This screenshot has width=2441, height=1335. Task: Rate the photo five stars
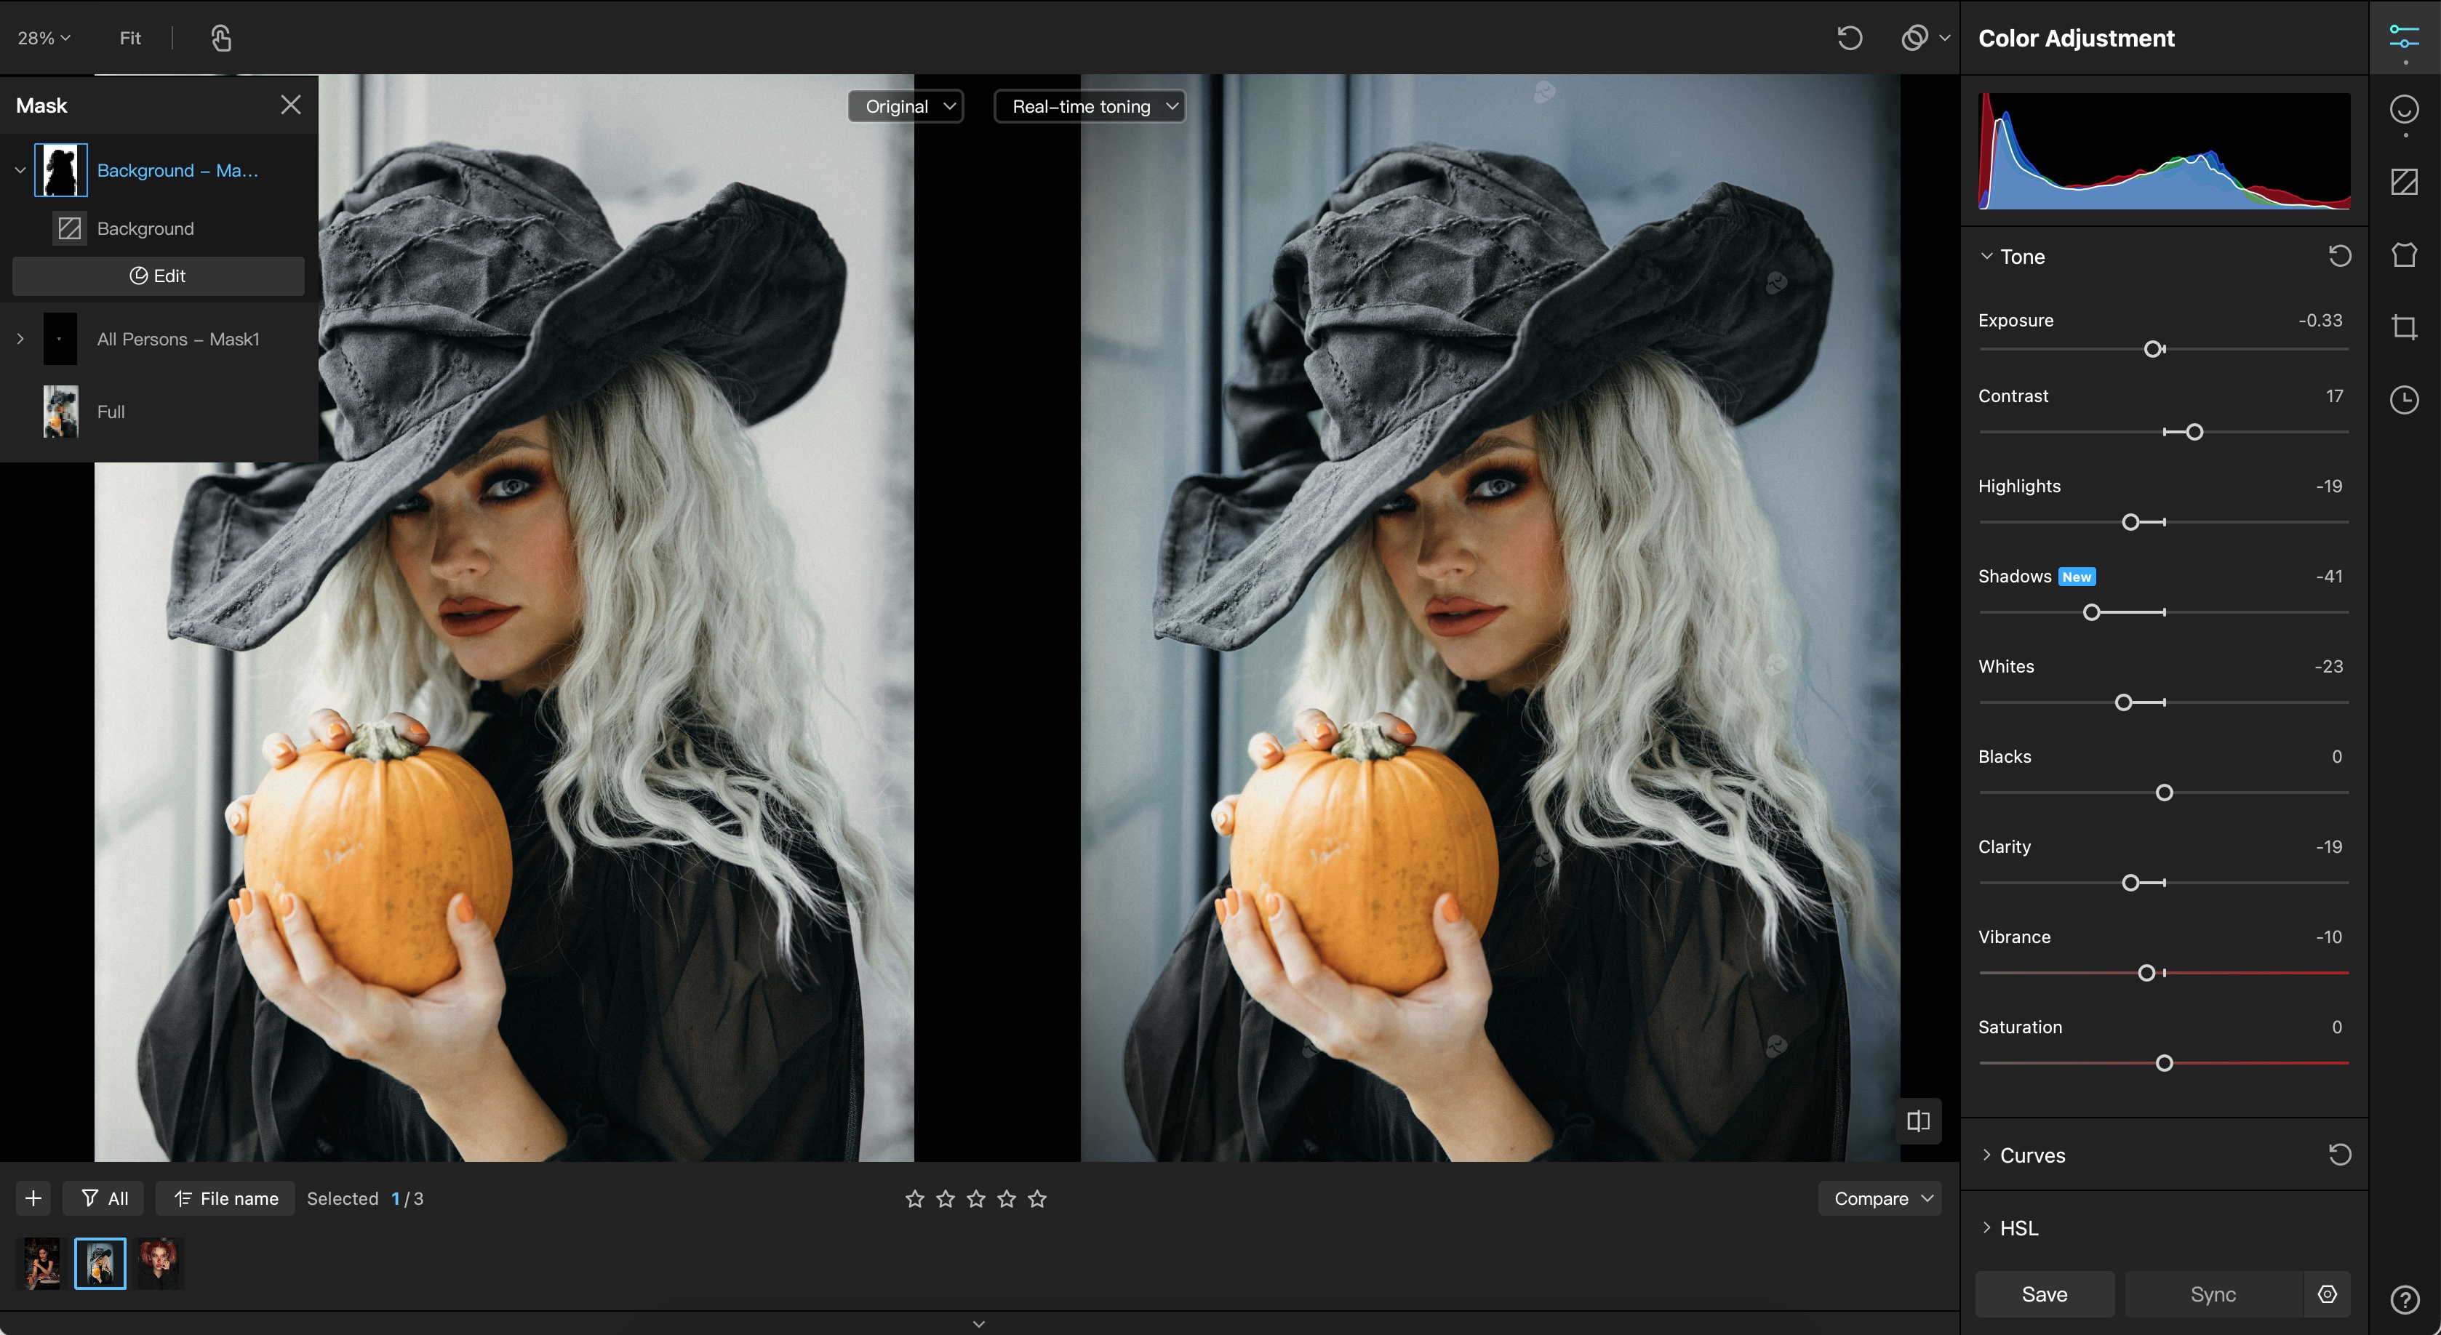click(1036, 1198)
